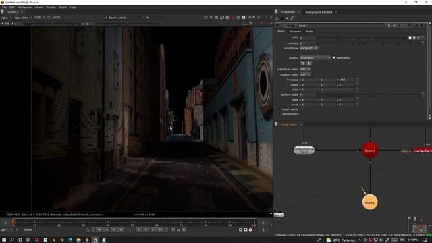Click the color value field
432x243 pixels.
308,38
